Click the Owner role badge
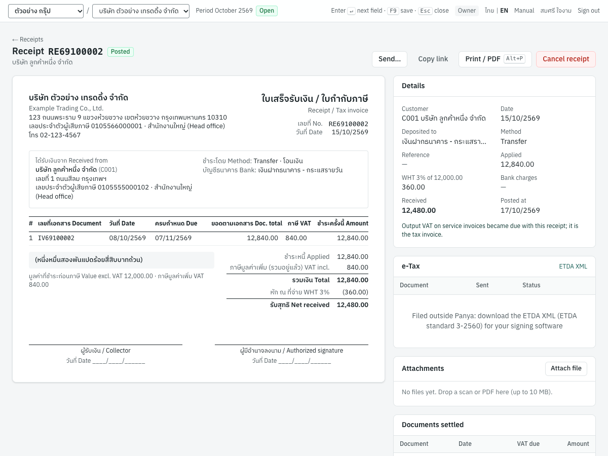 tap(467, 11)
